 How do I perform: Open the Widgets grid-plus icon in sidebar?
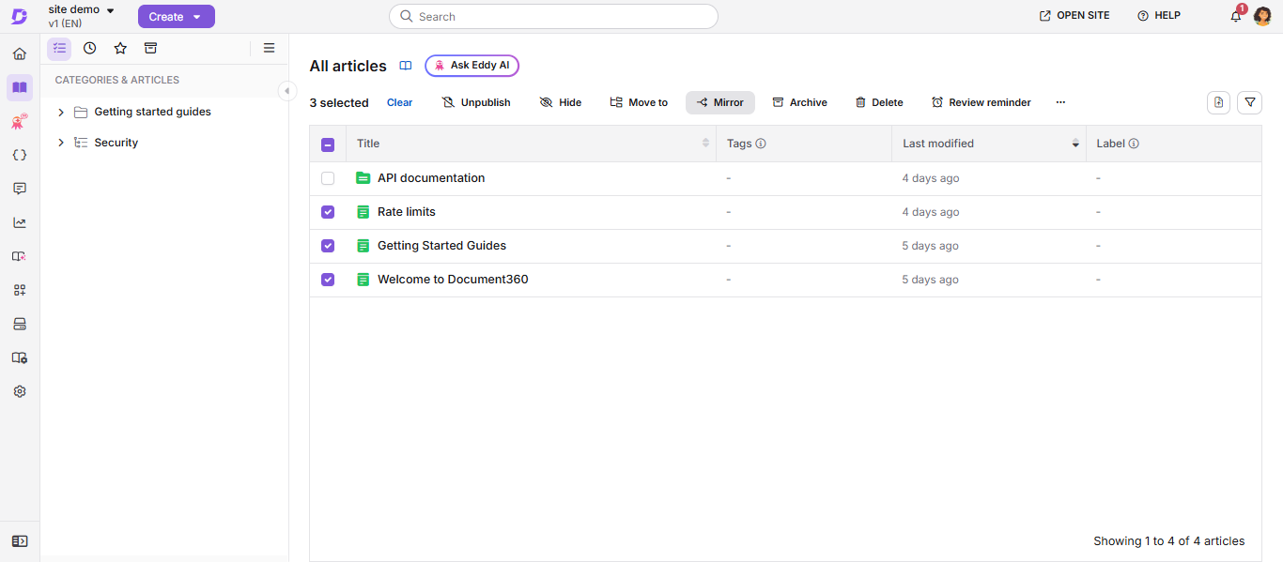pyautogui.click(x=20, y=290)
